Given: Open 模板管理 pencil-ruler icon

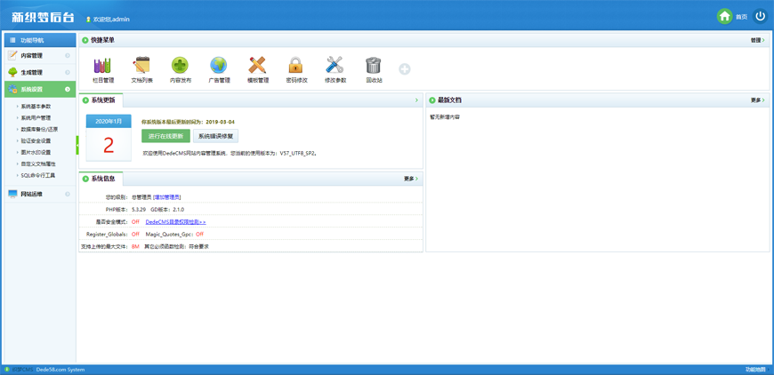Looking at the screenshot, I should (257, 65).
